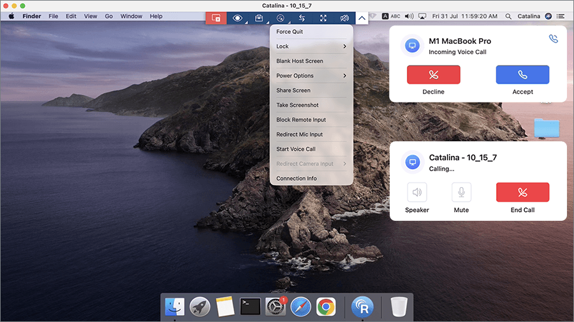Click the Catalina user name in menu bar

[x=529, y=16]
